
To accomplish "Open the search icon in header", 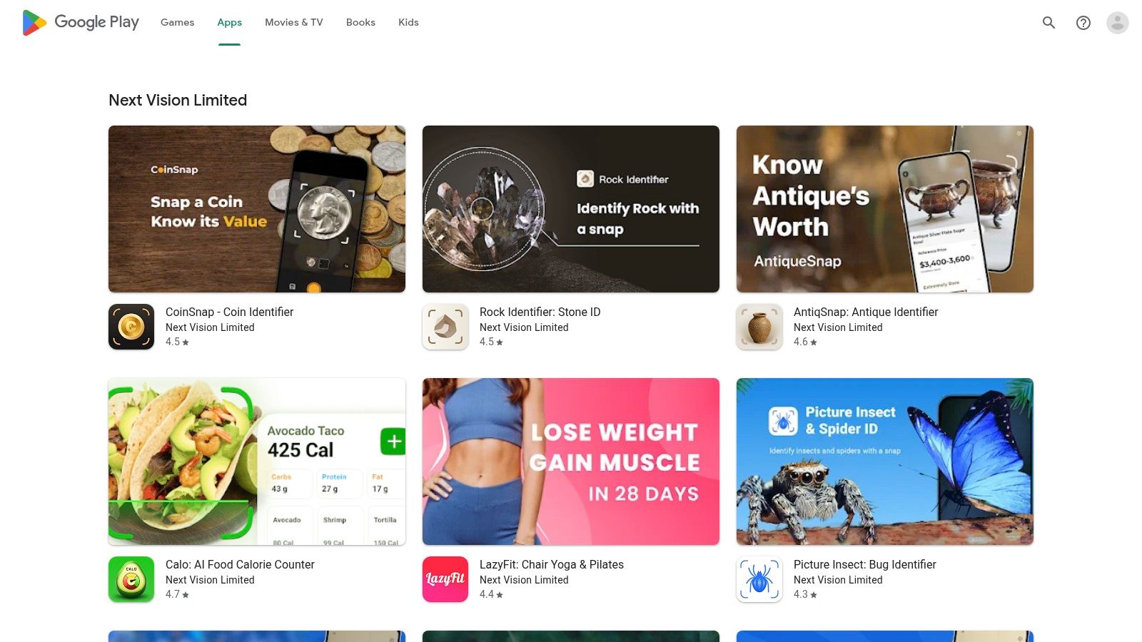I will (1048, 23).
